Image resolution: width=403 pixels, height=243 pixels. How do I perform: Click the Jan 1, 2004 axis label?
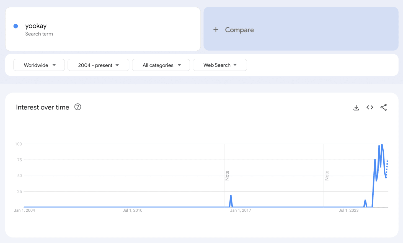pyautogui.click(x=24, y=210)
